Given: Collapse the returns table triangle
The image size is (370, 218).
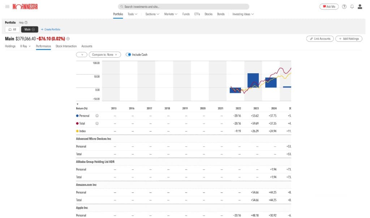Looking at the screenshot, I should (x=77, y=104).
